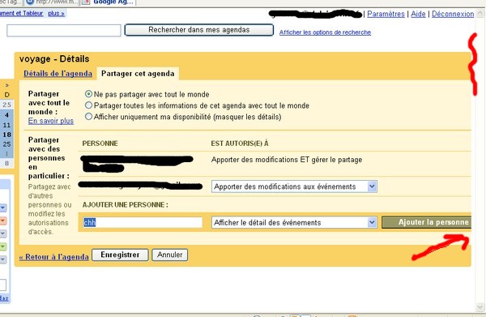Screen dimensions: 486x317
Task: Select date '4' in mini calendar
Action: [x=6, y=115]
